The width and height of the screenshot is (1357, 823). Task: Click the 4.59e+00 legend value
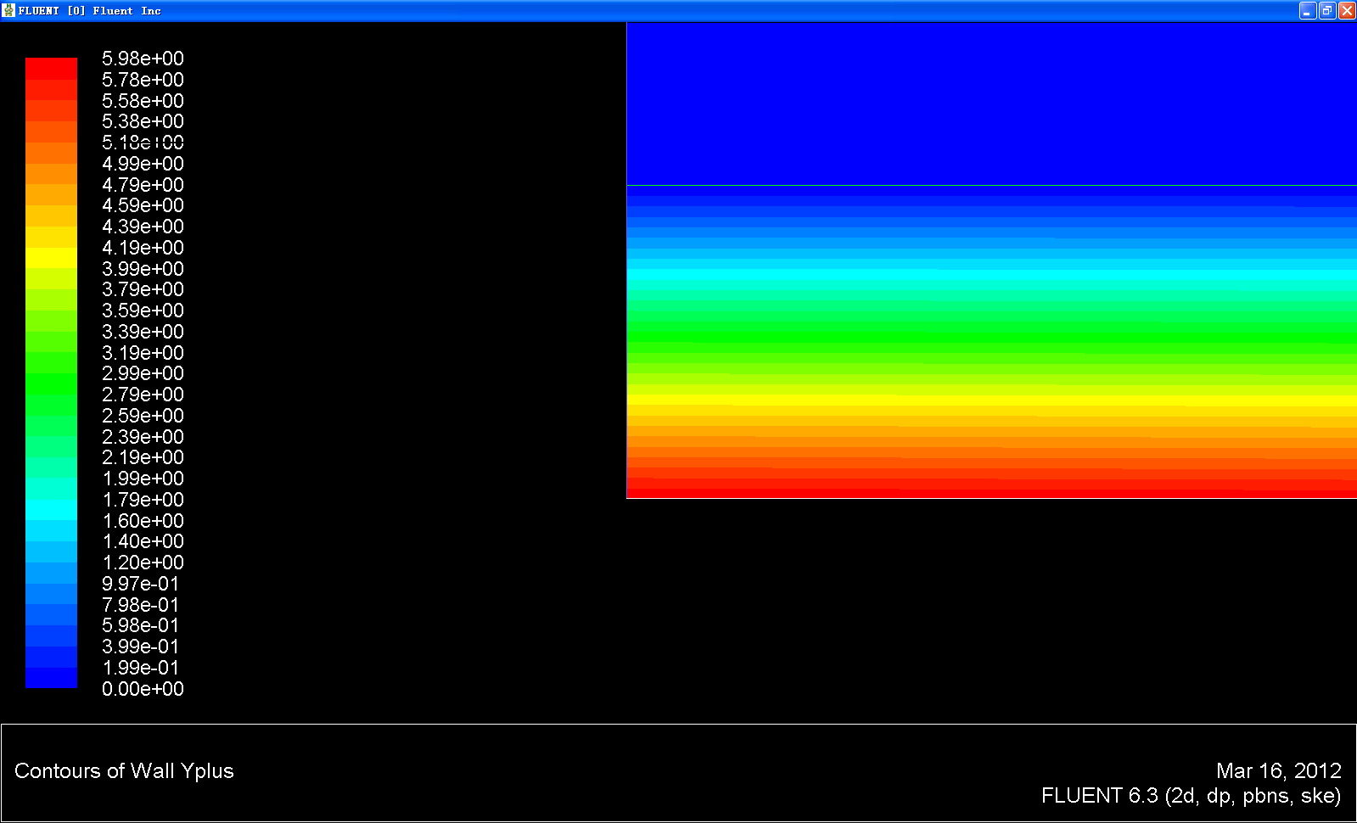point(143,205)
